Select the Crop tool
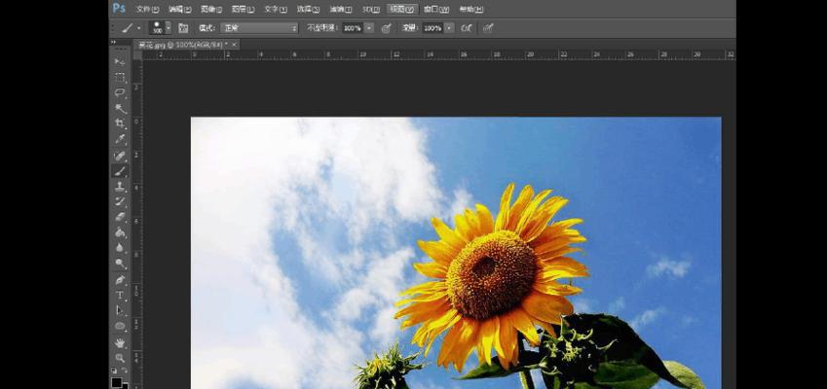 pos(120,124)
